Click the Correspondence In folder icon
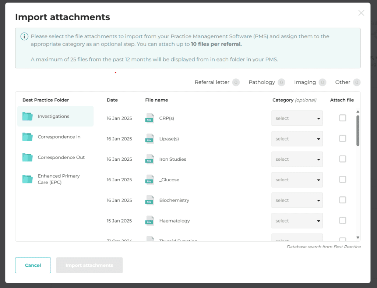Viewport: 377px width, 288px height. tap(28, 137)
